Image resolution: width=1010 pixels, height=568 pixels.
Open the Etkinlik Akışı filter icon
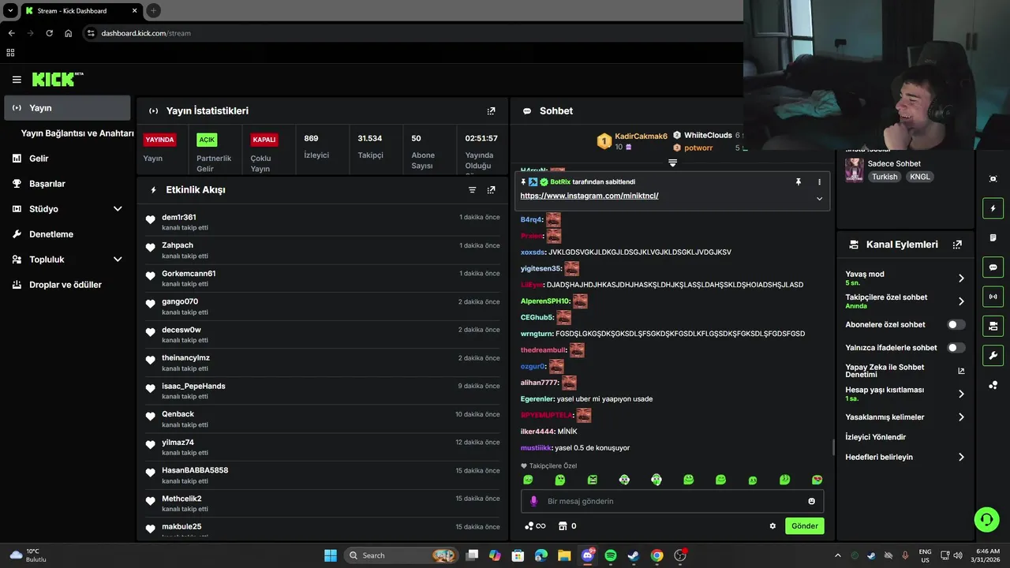[472, 190]
